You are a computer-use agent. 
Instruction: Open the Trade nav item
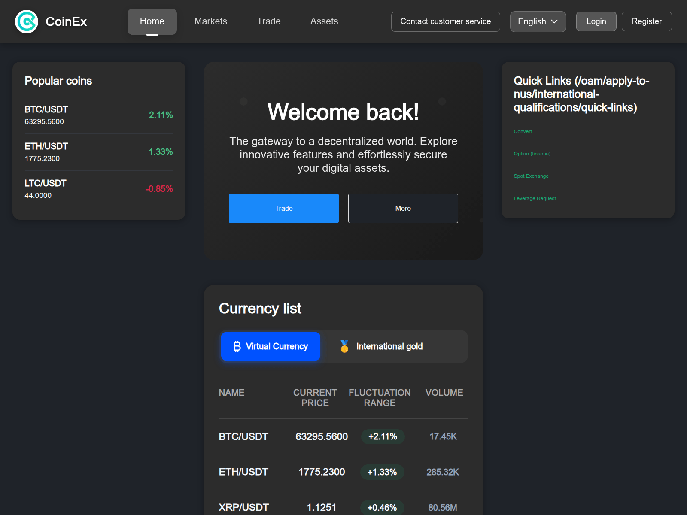coord(269,21)
